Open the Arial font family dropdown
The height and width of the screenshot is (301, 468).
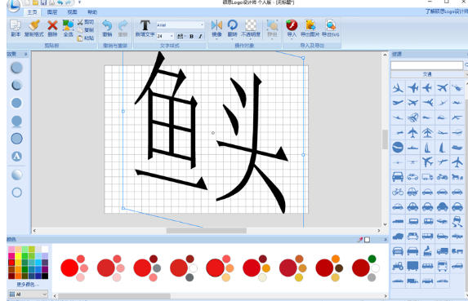coord(202,24)
